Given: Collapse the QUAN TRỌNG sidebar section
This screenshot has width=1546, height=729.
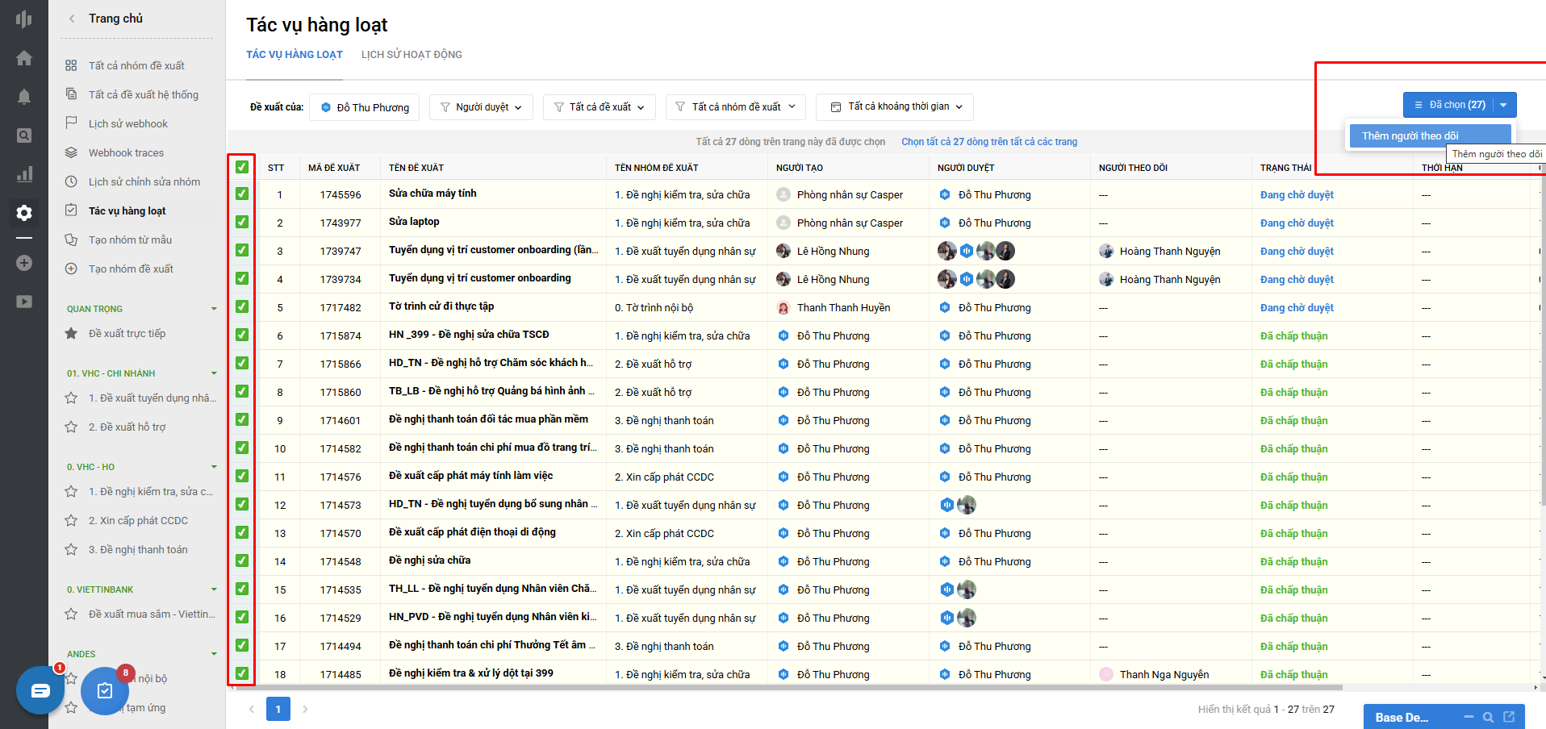Looking at the screenshot, I should tap(214, 309).
